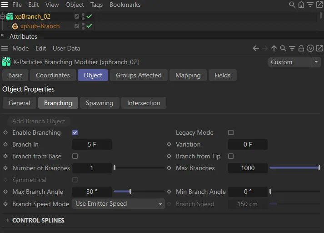The image size is (324, 233).
Task: Open the Object Manager hamburger menu
Action: pyautogui.click(x=5, y=5)
